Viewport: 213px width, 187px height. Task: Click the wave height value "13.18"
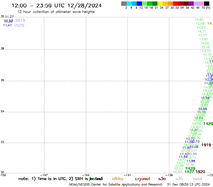(x=206, y=47)
